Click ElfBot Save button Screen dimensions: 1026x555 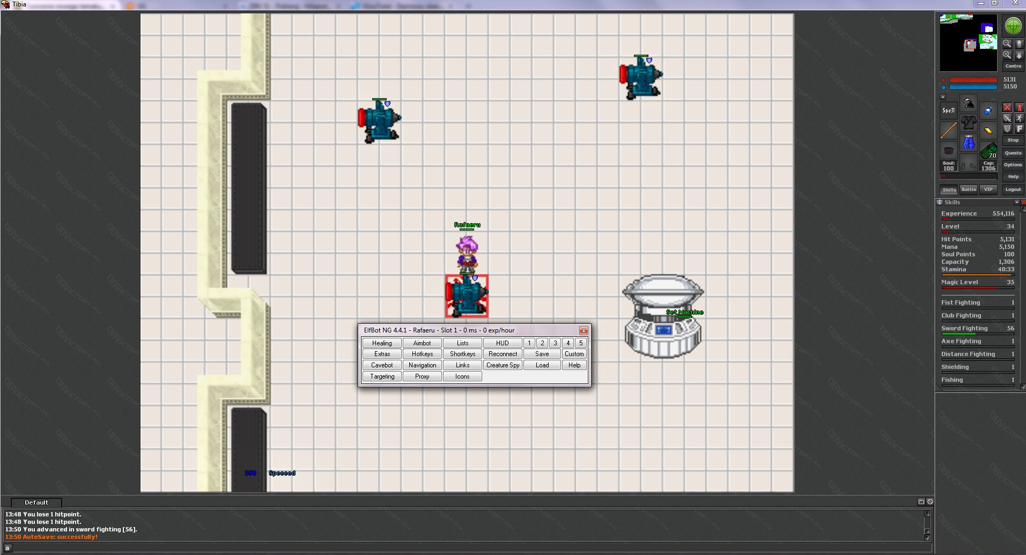542,354
